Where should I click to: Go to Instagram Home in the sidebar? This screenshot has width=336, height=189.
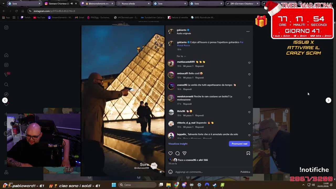point(6,55)
